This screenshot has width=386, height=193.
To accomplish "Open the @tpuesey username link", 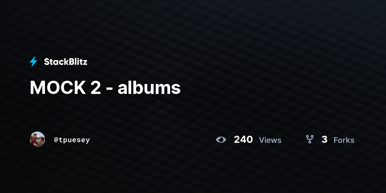I will pos(72,140).
